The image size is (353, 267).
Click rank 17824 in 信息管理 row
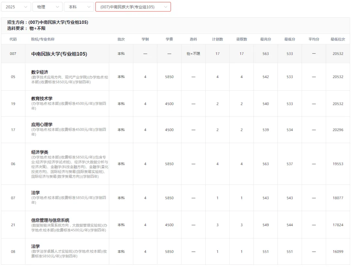pyautogui.click(x=338, y=225)
